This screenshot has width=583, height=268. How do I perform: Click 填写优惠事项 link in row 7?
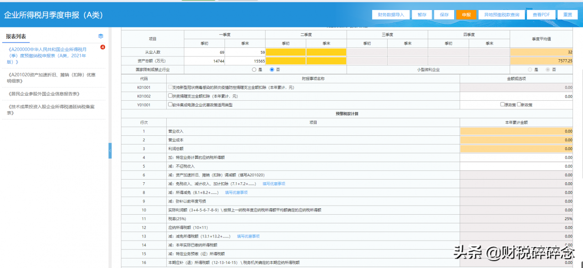click(x=274, y=184)
